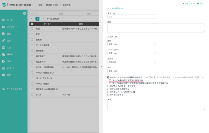Click the 部門 filter field above list
The image size is (209, 133).
[x=93, y=14]
